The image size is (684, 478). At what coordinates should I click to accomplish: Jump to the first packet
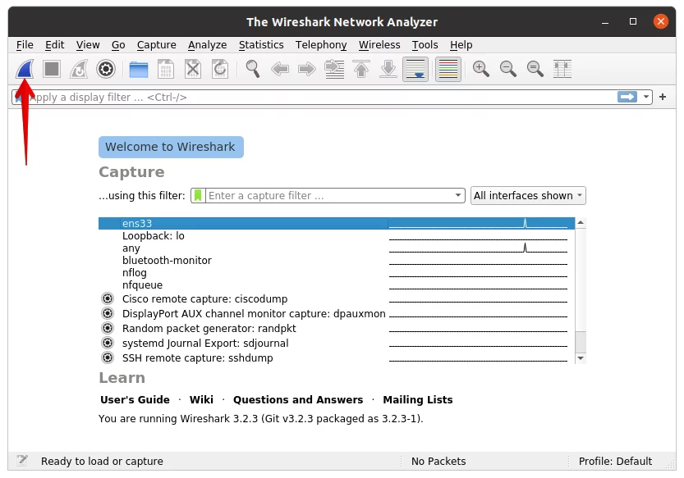pos(361,69)
